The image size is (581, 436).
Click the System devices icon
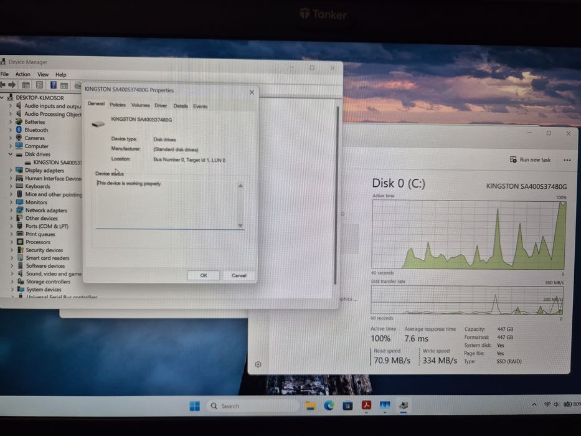point(21,290)
